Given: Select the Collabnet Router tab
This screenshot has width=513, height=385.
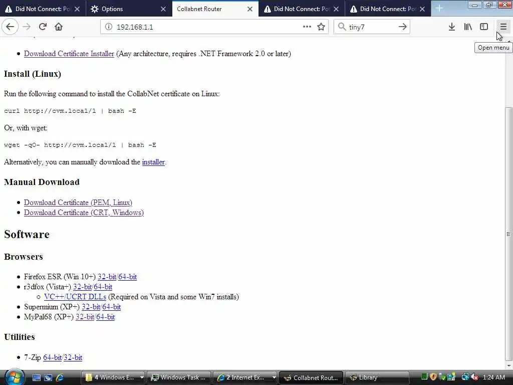Looking at the screenshot, I should click(x=215, y=9).
